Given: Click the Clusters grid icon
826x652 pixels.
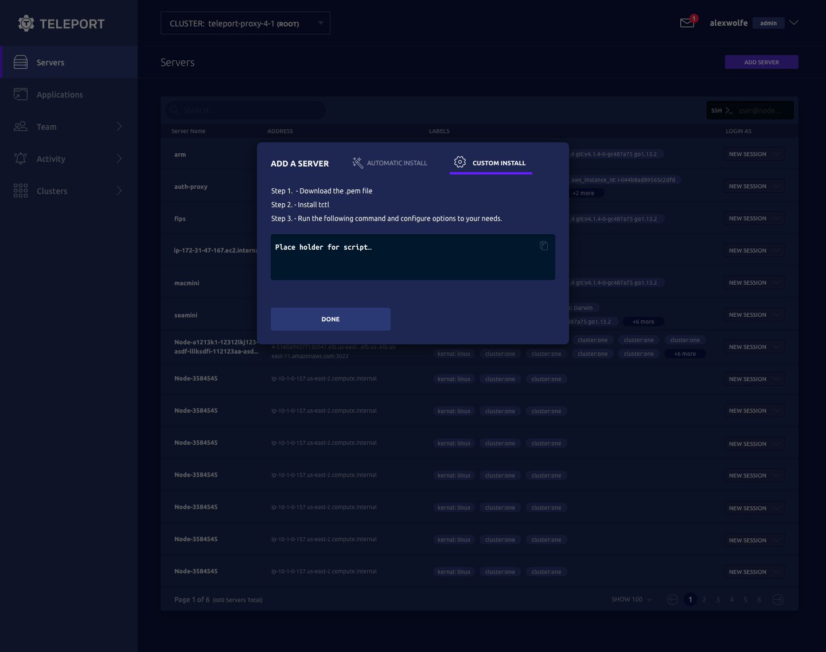Looking at the screenshot, I should pyautogui.click(x=21, y=191).
